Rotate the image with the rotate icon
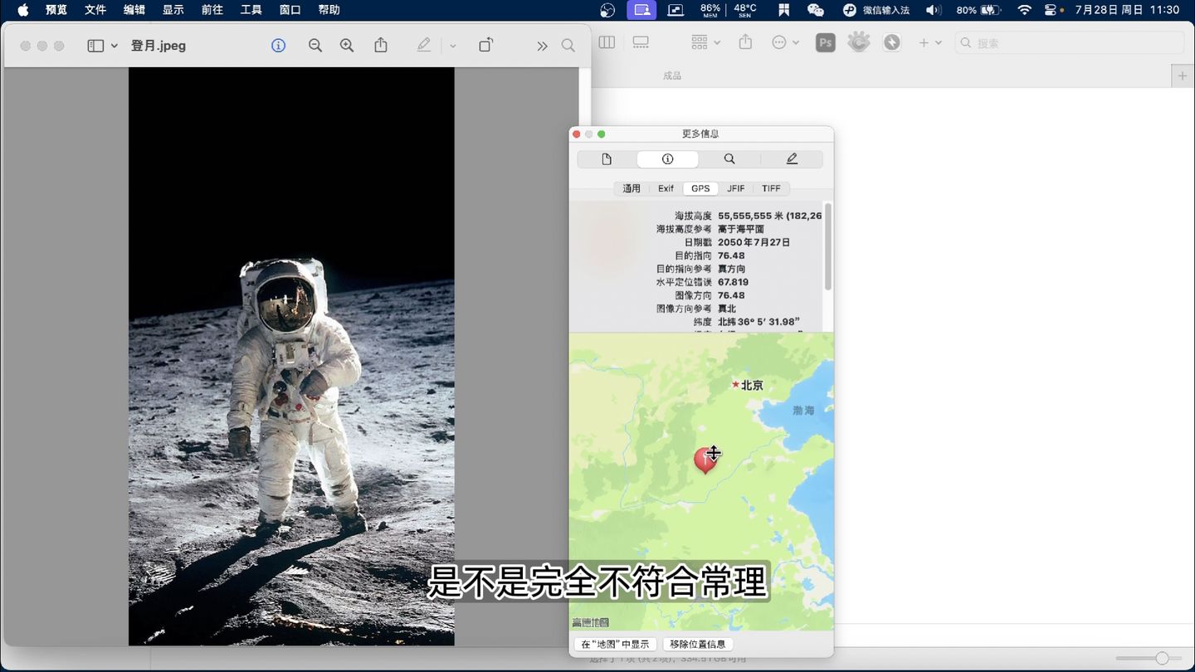 [x=486, y=46]
